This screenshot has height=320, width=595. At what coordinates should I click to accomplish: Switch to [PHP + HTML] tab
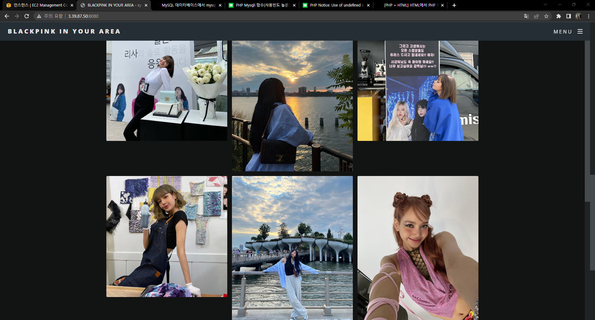pos(410,5)
